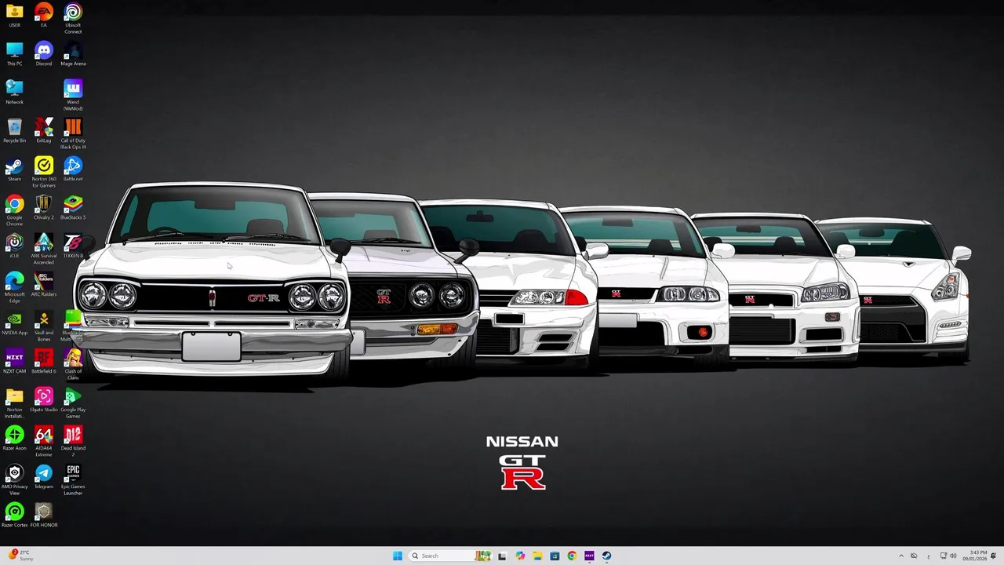
Task: Select the Dead Island 2 desktop icon
Action: (73, 442)
